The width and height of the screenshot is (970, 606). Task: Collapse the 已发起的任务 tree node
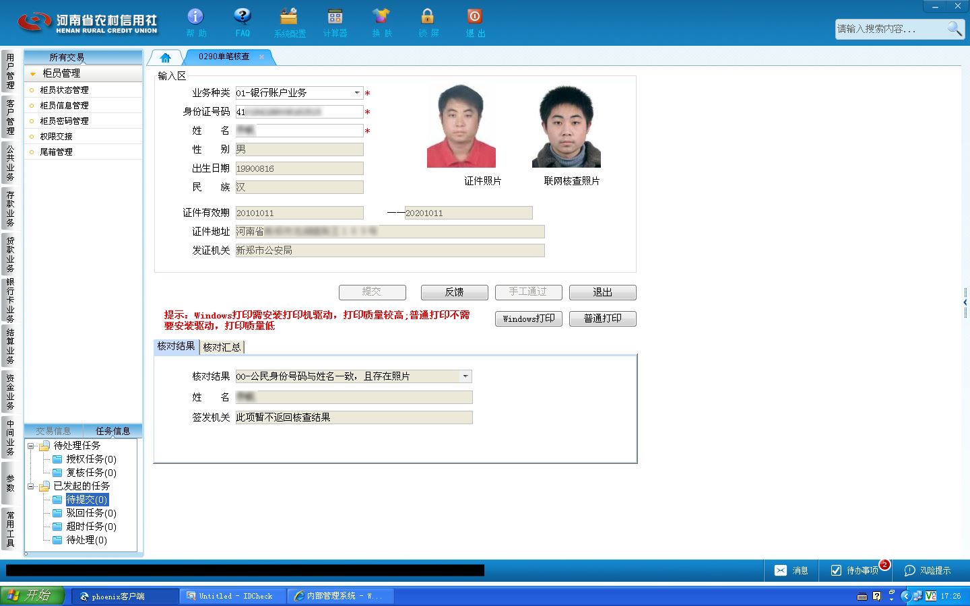[x=30, y=486]
